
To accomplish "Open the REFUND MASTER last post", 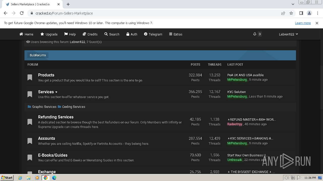I will pos(252,119).
